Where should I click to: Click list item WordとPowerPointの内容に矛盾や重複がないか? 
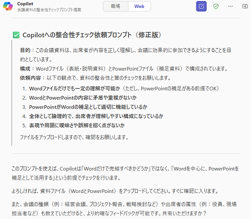tap(83, 98)
